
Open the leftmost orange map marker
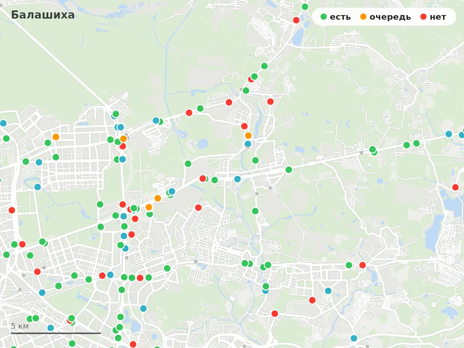pyautogui.click(x=56, y=137)
